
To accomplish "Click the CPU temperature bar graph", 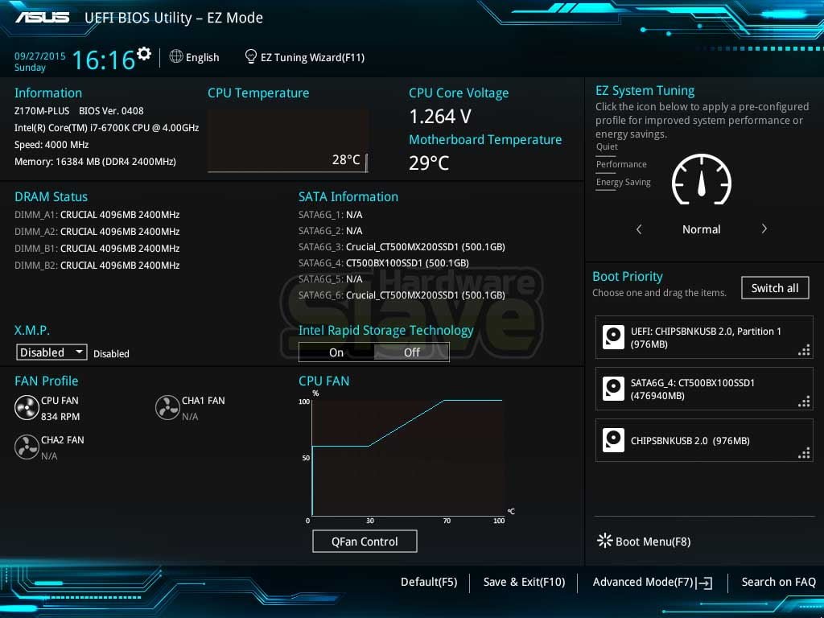I will tap(288, 141).
